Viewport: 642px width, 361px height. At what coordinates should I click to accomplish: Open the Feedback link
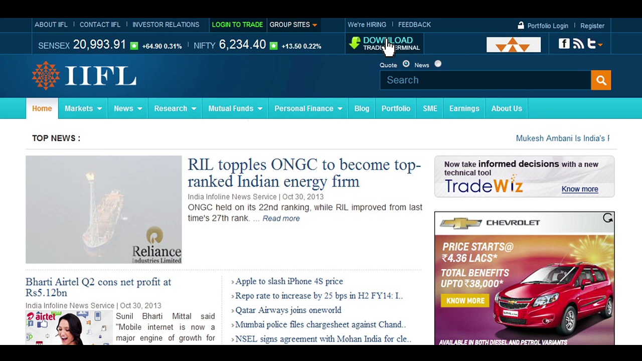pyautogui.click(x=414, y=25)
